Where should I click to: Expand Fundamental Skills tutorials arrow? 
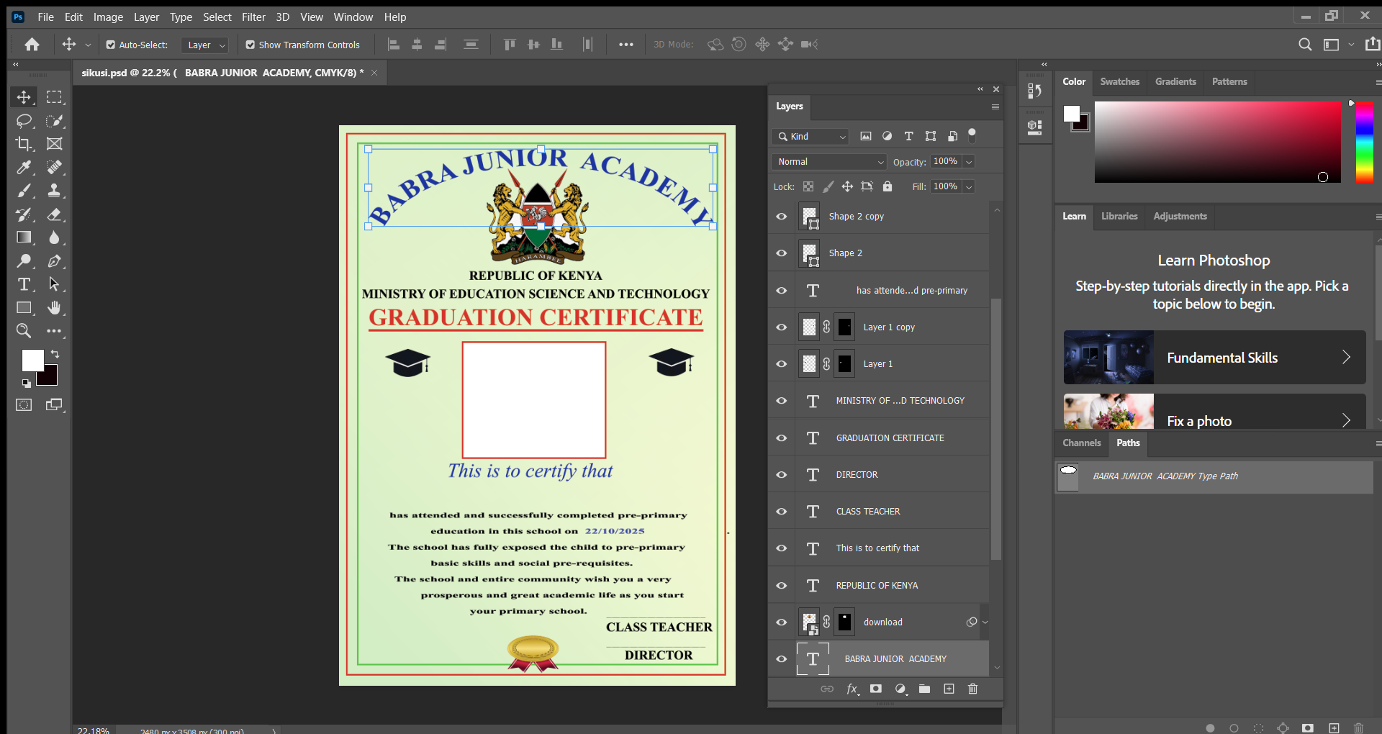click(1346, 358)
